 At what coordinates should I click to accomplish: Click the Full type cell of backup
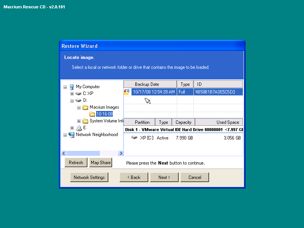pyautogui.click(x=185, y=92)
